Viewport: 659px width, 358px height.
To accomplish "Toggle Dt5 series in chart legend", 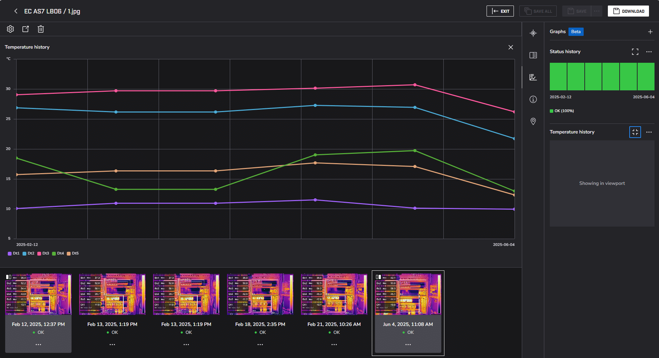I will tap(73, 253).
